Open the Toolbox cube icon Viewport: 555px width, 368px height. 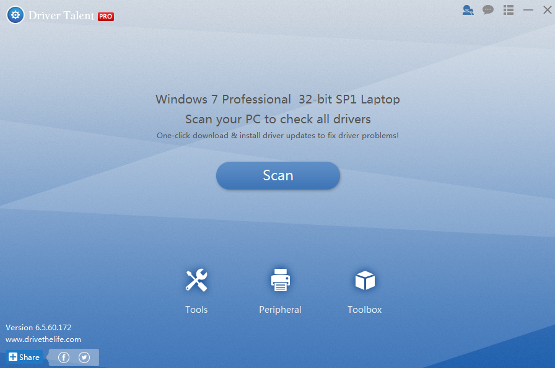tap(365, 280)
